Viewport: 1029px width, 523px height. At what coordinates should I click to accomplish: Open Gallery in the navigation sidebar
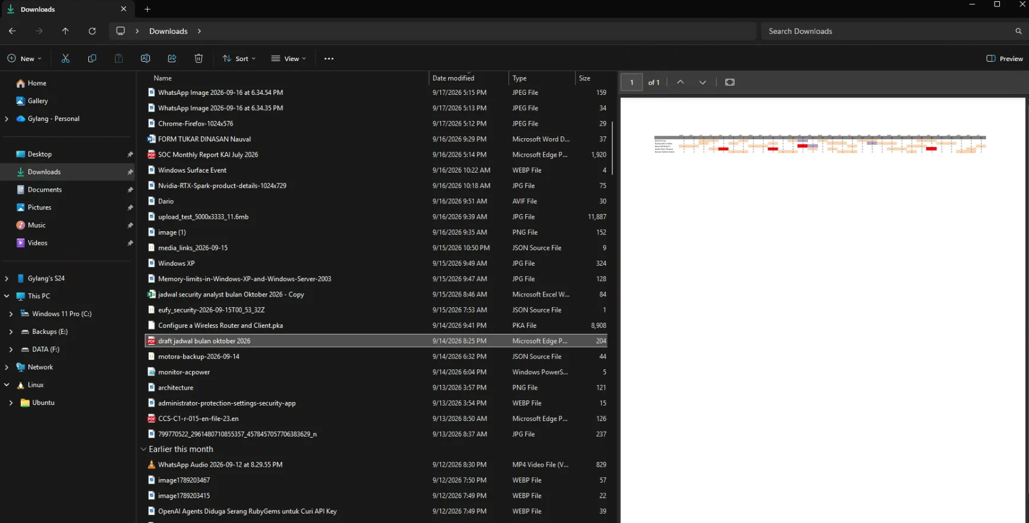point(37,101)
